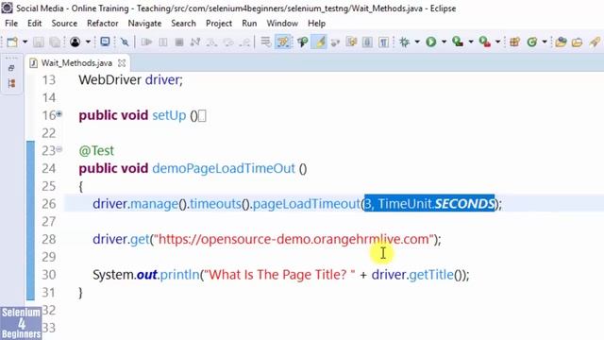Open the Search menu

[x=183, y=23]
